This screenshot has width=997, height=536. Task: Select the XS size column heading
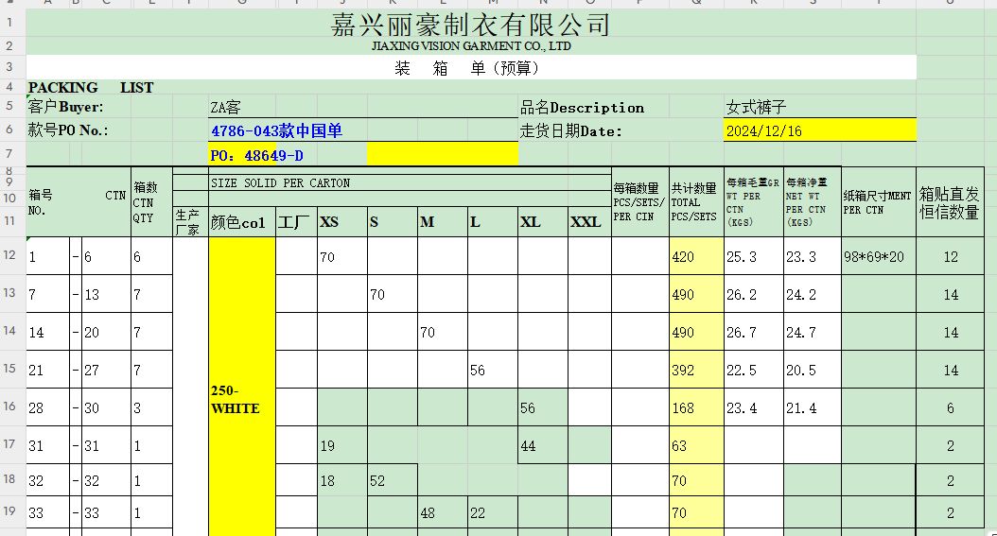341,222
